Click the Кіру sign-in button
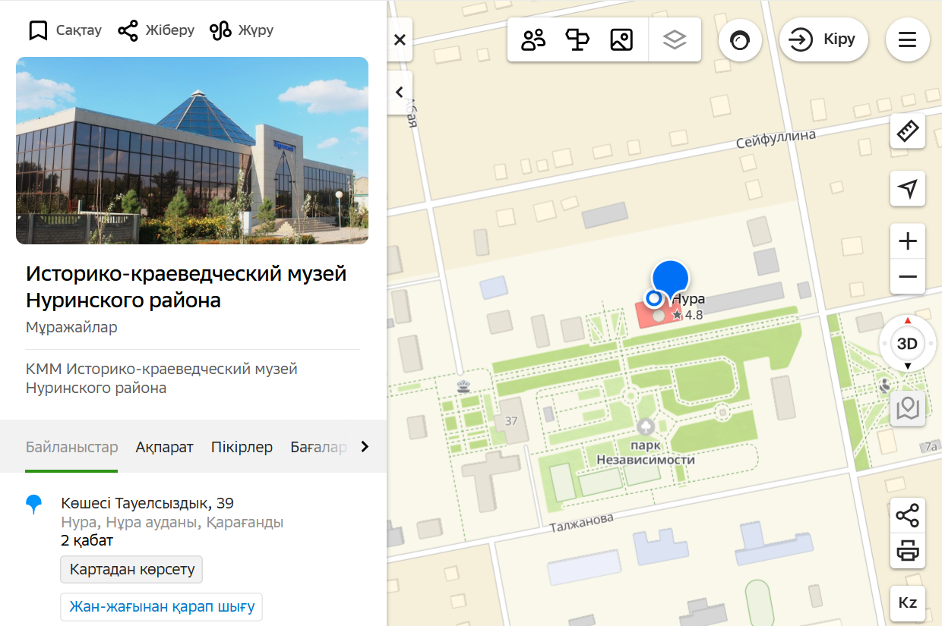942x626 pixels. click(x=823, y=39)
